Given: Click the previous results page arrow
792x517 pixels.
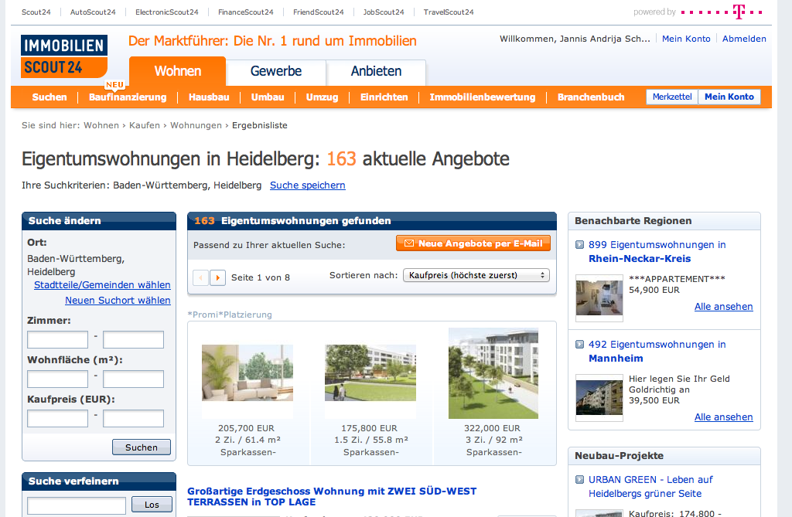Looking at the screenshot, I should (200, 277).
